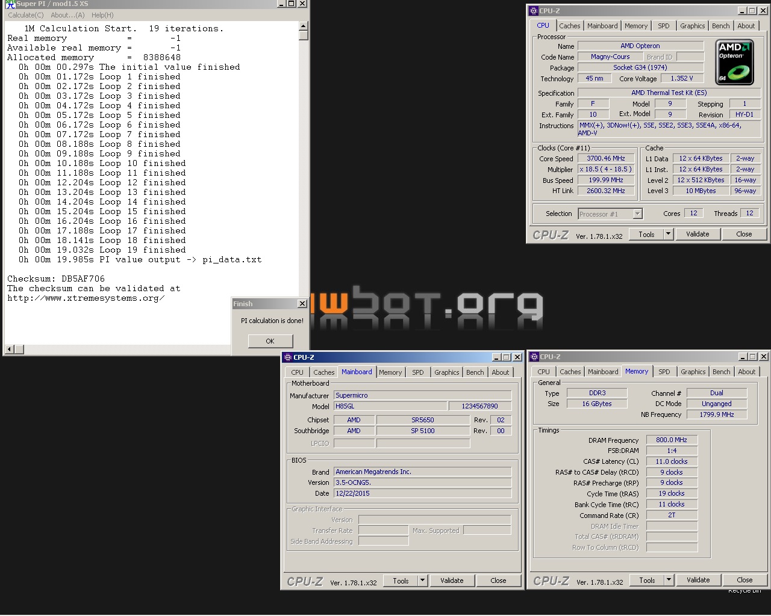This screenshot has height=616, width=771.
Task: Open the About tab in the top CPU-Z window
Action: [746, 26]
